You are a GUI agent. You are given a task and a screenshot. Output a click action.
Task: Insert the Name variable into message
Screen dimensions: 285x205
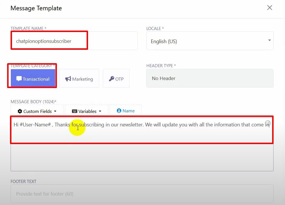pyautogui.click(x=126, y=111)
